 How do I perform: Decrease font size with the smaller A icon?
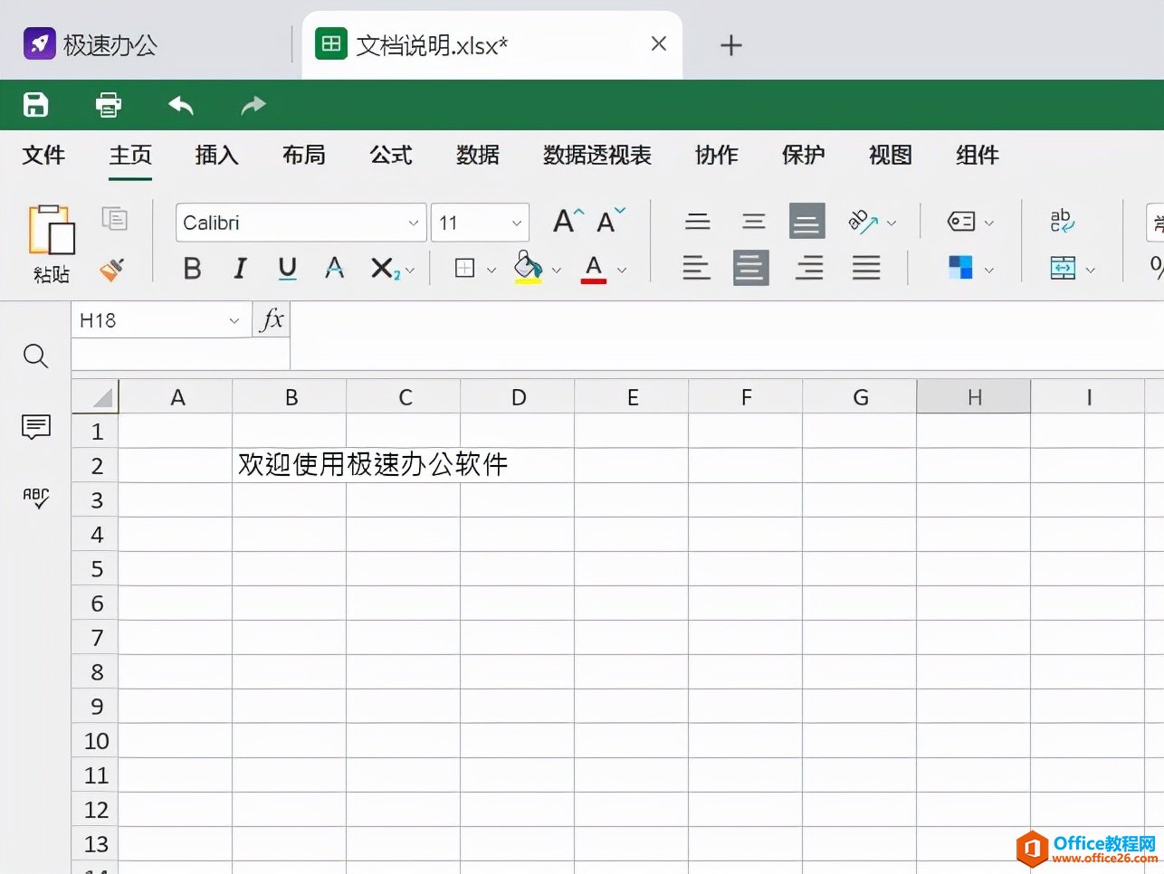tap(611, 221)
